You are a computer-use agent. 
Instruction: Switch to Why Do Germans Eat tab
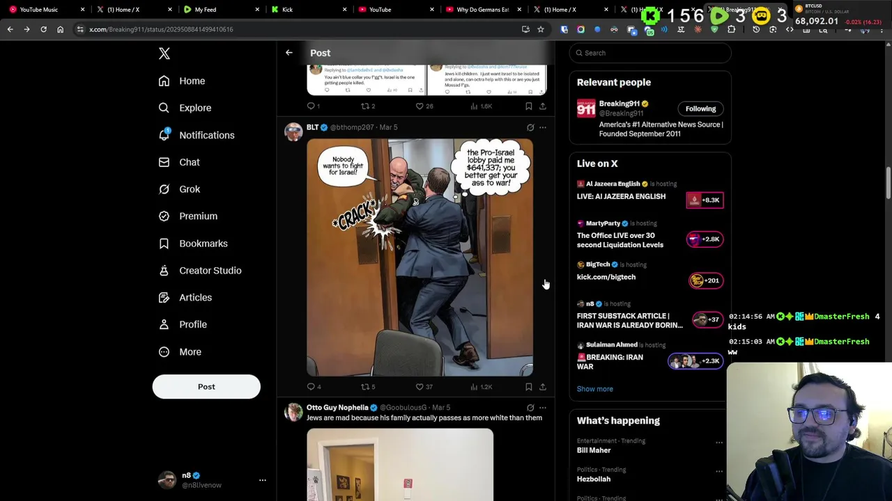coord(482,10)
